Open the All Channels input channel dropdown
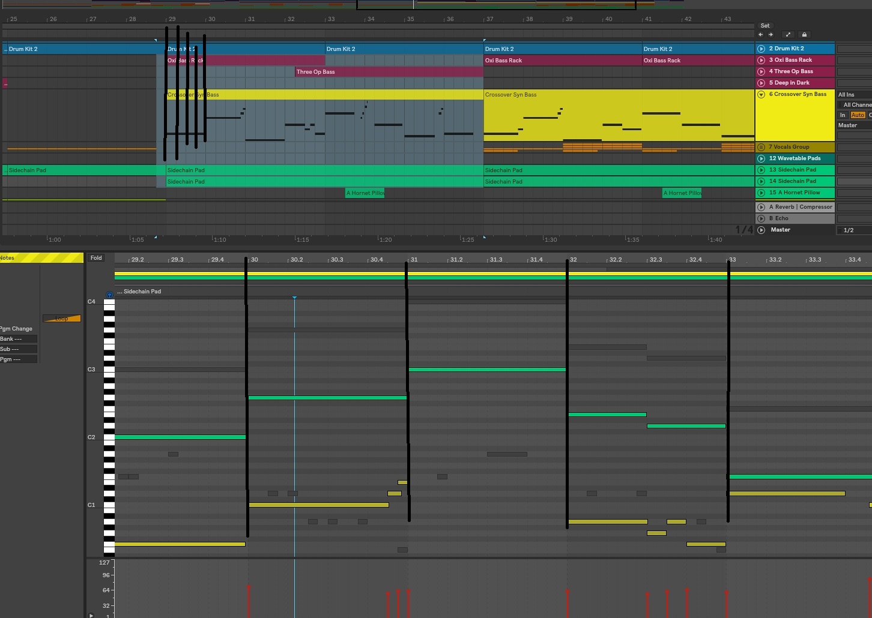Viewport: 872px width, 618px height. click(855, 105)
